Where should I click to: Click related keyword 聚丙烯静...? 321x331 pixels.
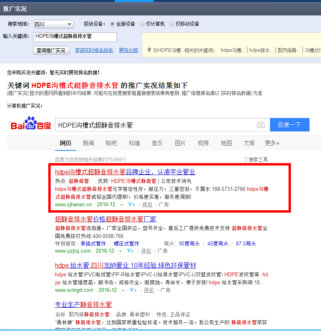[x=289, y=50]
